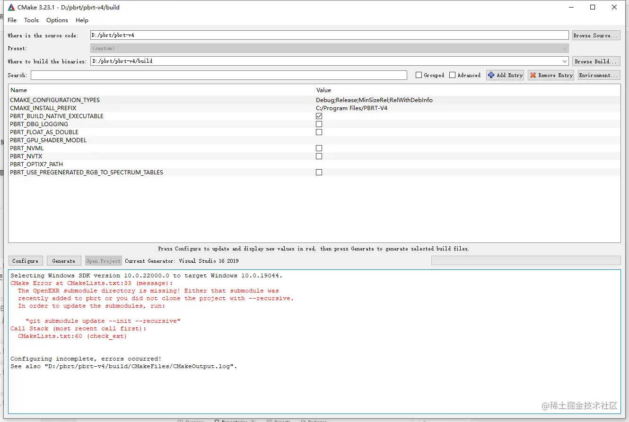Open the File menu

12,20
